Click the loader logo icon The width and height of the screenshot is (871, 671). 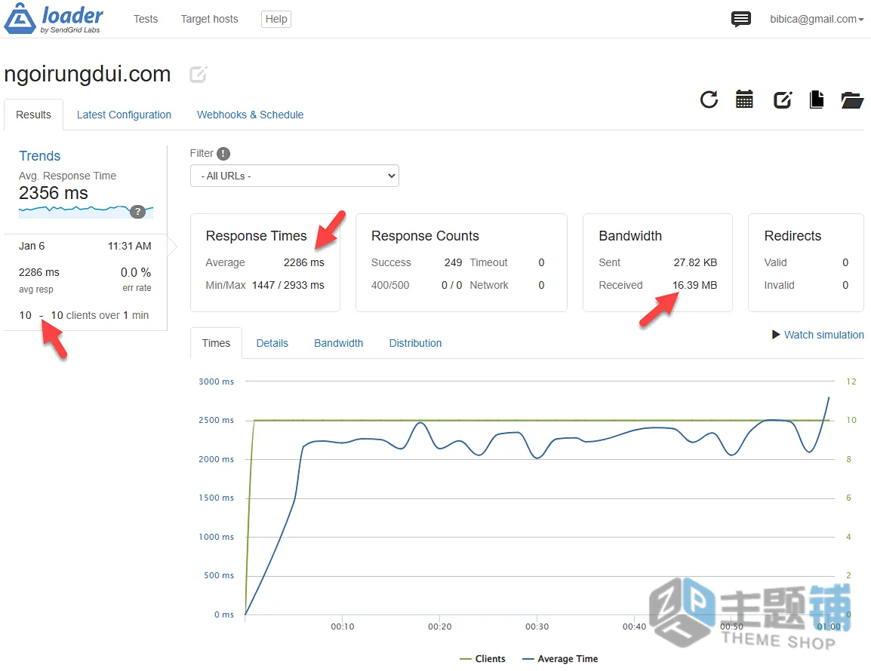[x=20, y=18]
